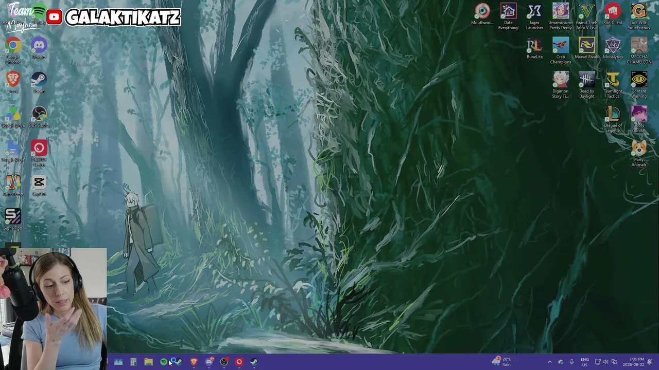Click the Core Temp desktop icon
659x370 pixels.
pos(13,186)
